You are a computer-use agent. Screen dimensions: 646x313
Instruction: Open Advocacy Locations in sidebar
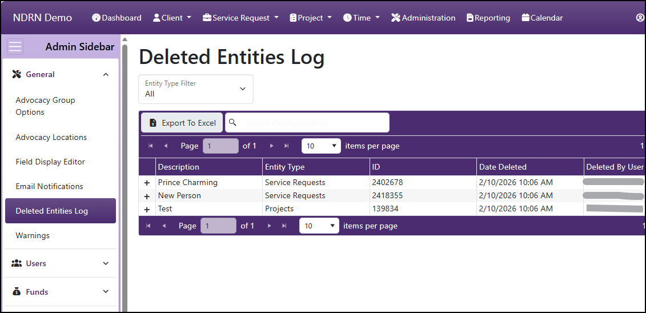point(61,137)
